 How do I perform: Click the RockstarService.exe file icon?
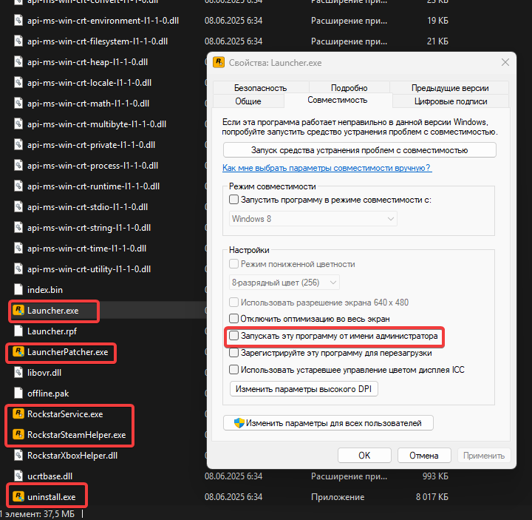(18, 413)
